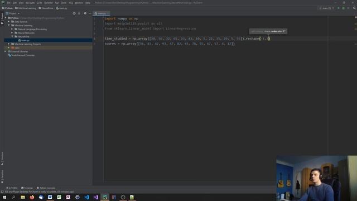Open the Run menu
This screenshot has width=357, height=201.
point(57,3)
